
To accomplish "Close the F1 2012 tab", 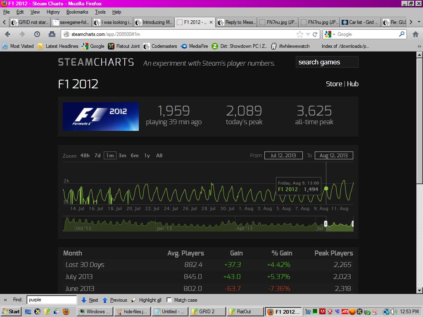I will click(x=211, y=22).
